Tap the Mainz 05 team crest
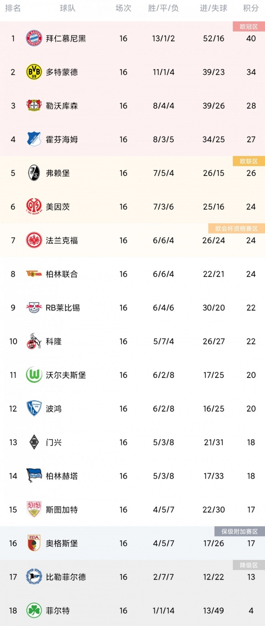The image size is (265, 626). [x=34, y=207]
